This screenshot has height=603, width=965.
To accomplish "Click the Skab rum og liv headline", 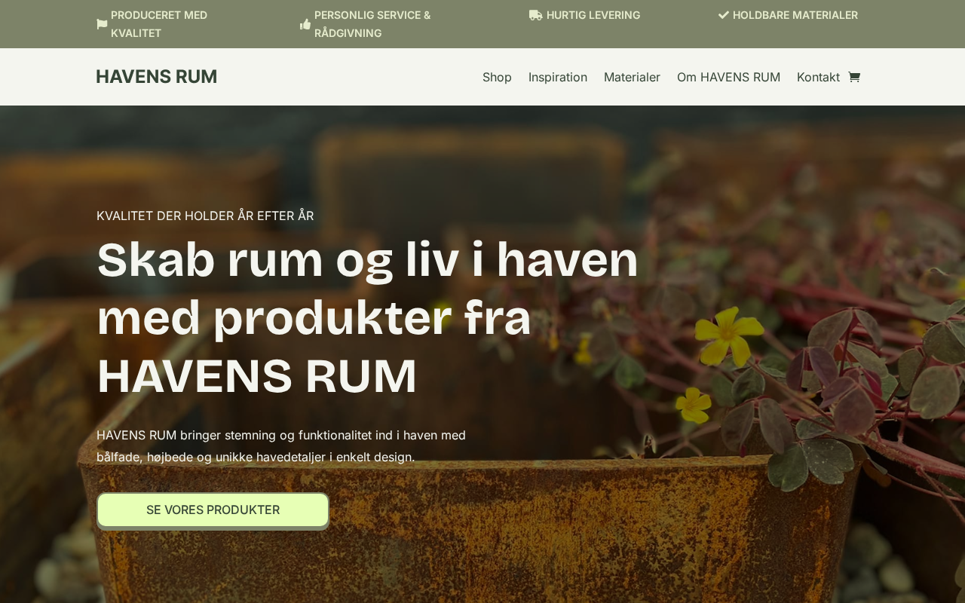I will [368, 317].
